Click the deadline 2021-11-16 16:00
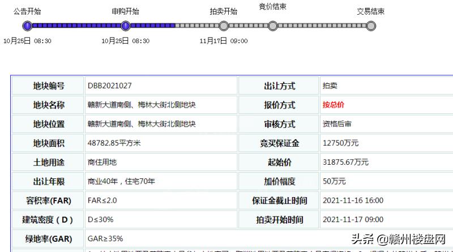The height and width of the screenshot is (252, 453). tap(353, 200)
